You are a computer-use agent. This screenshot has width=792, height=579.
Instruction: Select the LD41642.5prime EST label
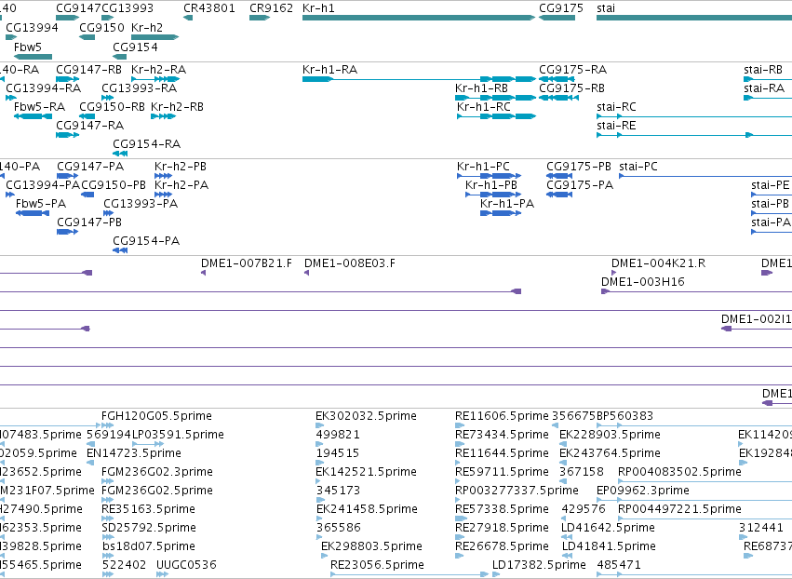608,528
